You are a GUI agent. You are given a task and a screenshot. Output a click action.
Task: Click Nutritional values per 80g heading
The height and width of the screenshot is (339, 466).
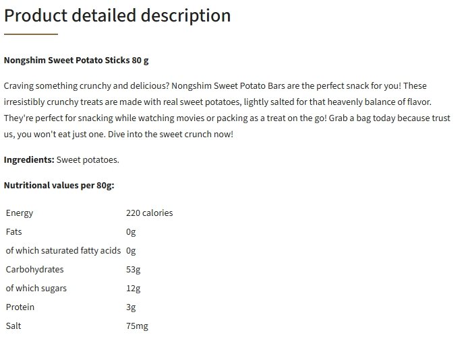click(59, 185)
